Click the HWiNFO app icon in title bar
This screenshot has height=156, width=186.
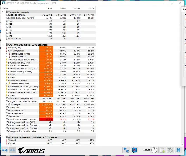pyautogui.click(x=4, y=3)
